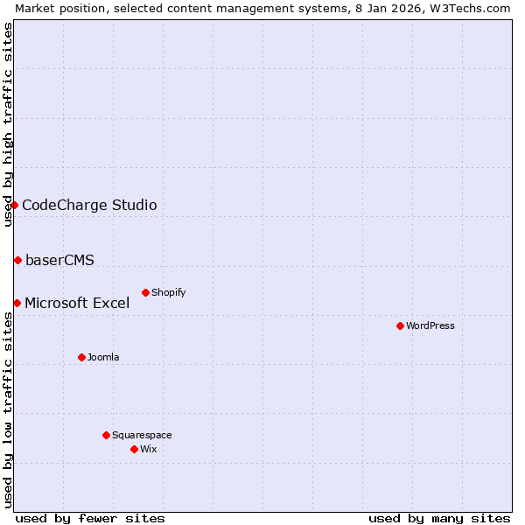
Task: Click the red WordPress data point
Action: click(x=400, y=325)
